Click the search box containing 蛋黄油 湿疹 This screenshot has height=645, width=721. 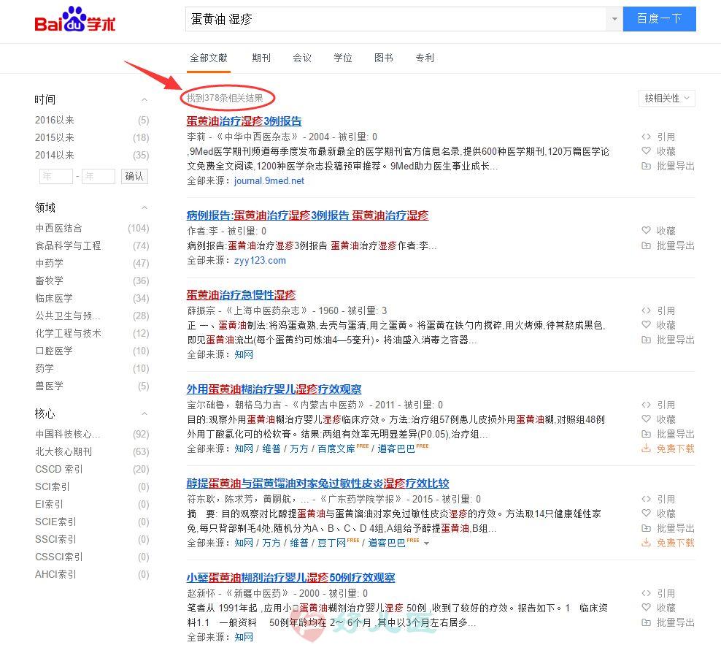click(396, 19)
